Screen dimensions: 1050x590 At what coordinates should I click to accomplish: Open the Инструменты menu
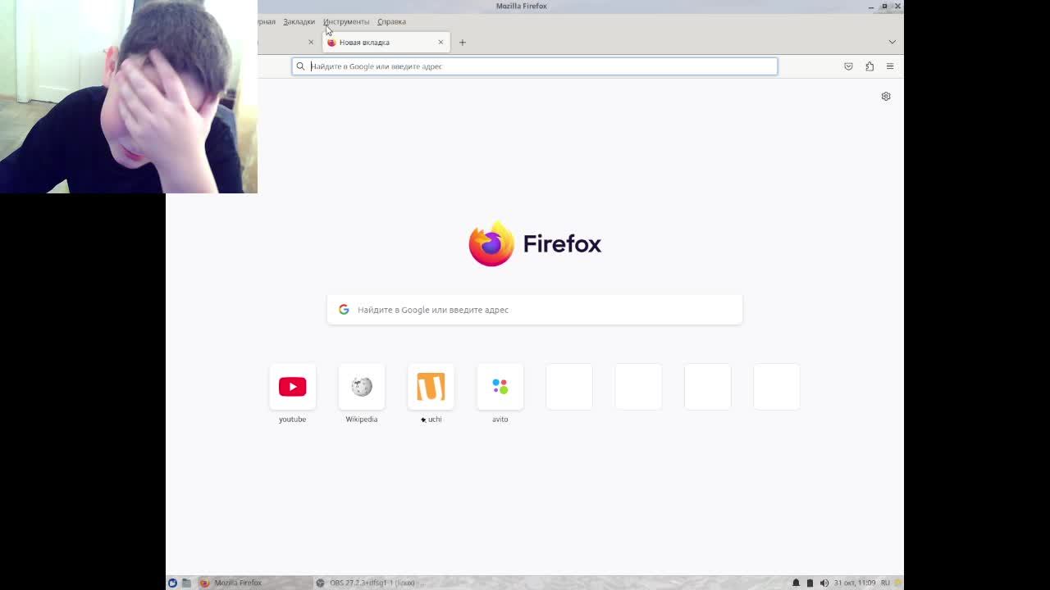point(346,21)
